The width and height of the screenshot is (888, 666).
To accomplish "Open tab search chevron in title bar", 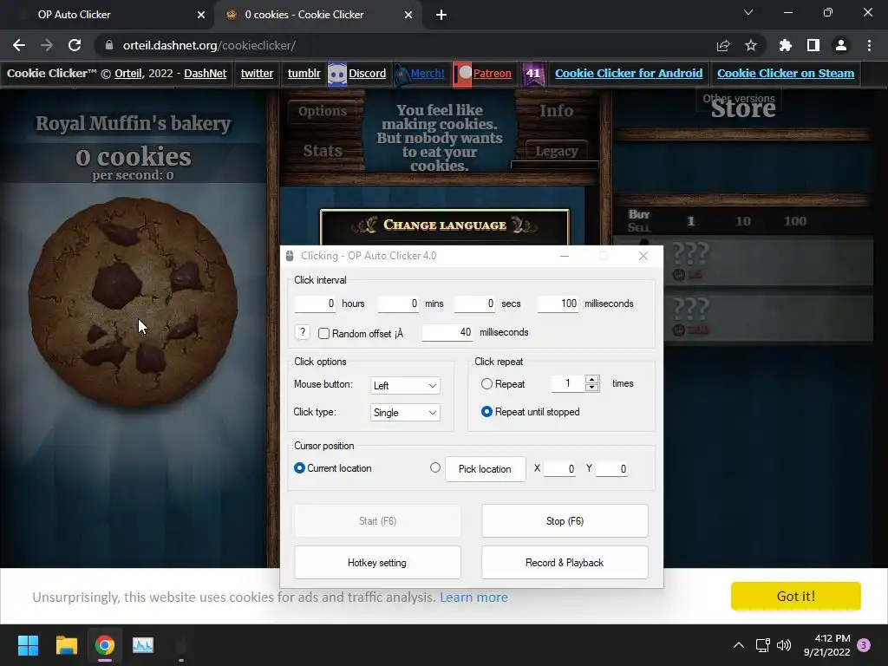I will [748, 12].
